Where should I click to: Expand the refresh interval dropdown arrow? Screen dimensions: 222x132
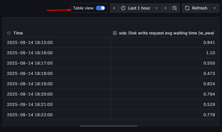(215, 8)
